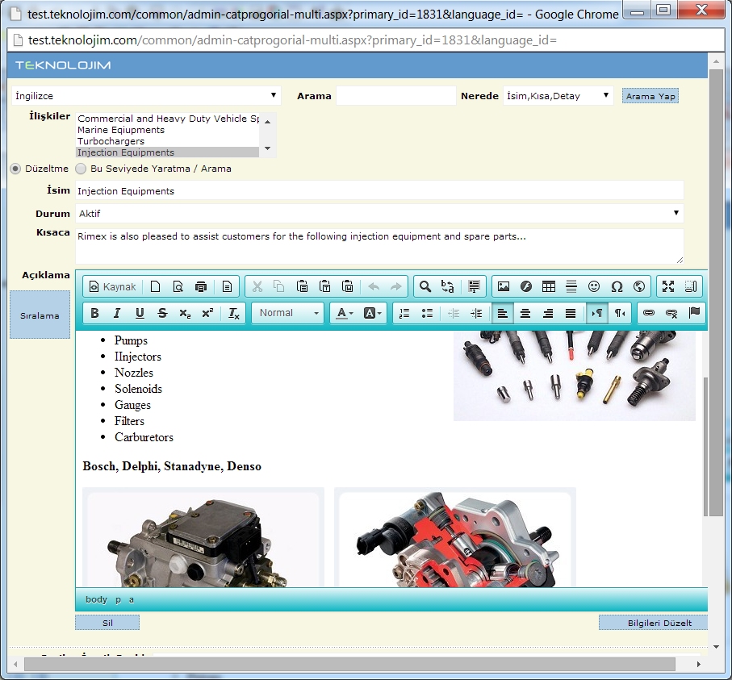Click Paste from Word icon
Screen dimensions: 732x680
pyautogui.click(x=347, y=286)
